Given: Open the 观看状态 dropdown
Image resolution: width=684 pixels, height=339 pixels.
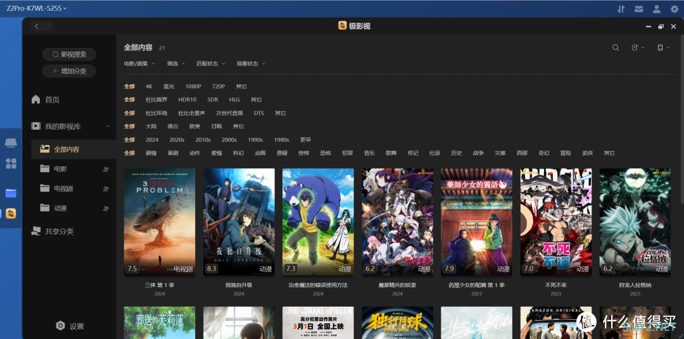Looking at the screenshot, I should (x=251, y=64).
